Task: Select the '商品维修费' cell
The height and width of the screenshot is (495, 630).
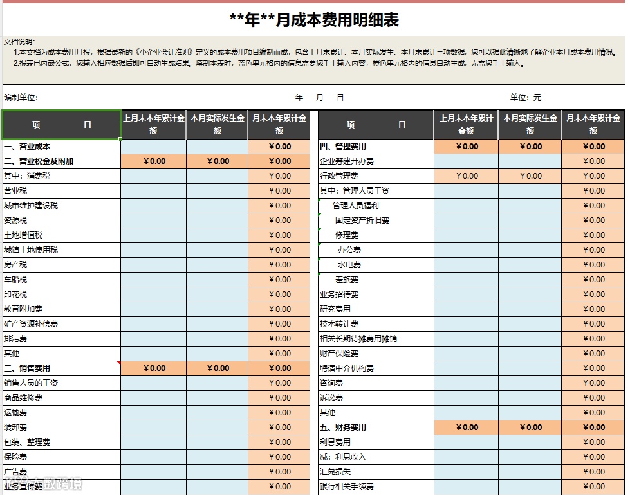Action: [61, 398]
